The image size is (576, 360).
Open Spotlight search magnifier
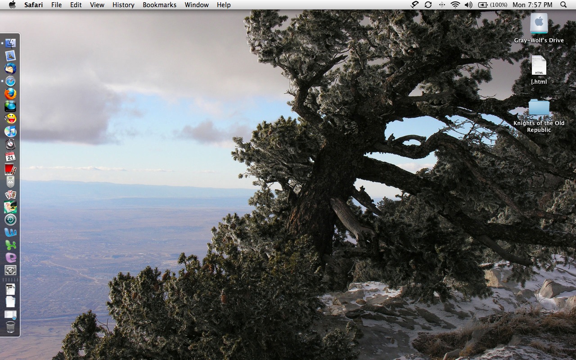[x=563, y=5]
